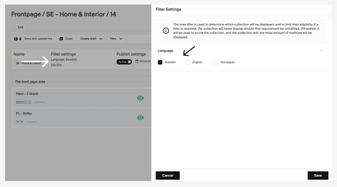The height and width of the screenshot is (187, 337).
Task: Toggle visibility of Hero - 2 Stack
Action: [140, 98]
